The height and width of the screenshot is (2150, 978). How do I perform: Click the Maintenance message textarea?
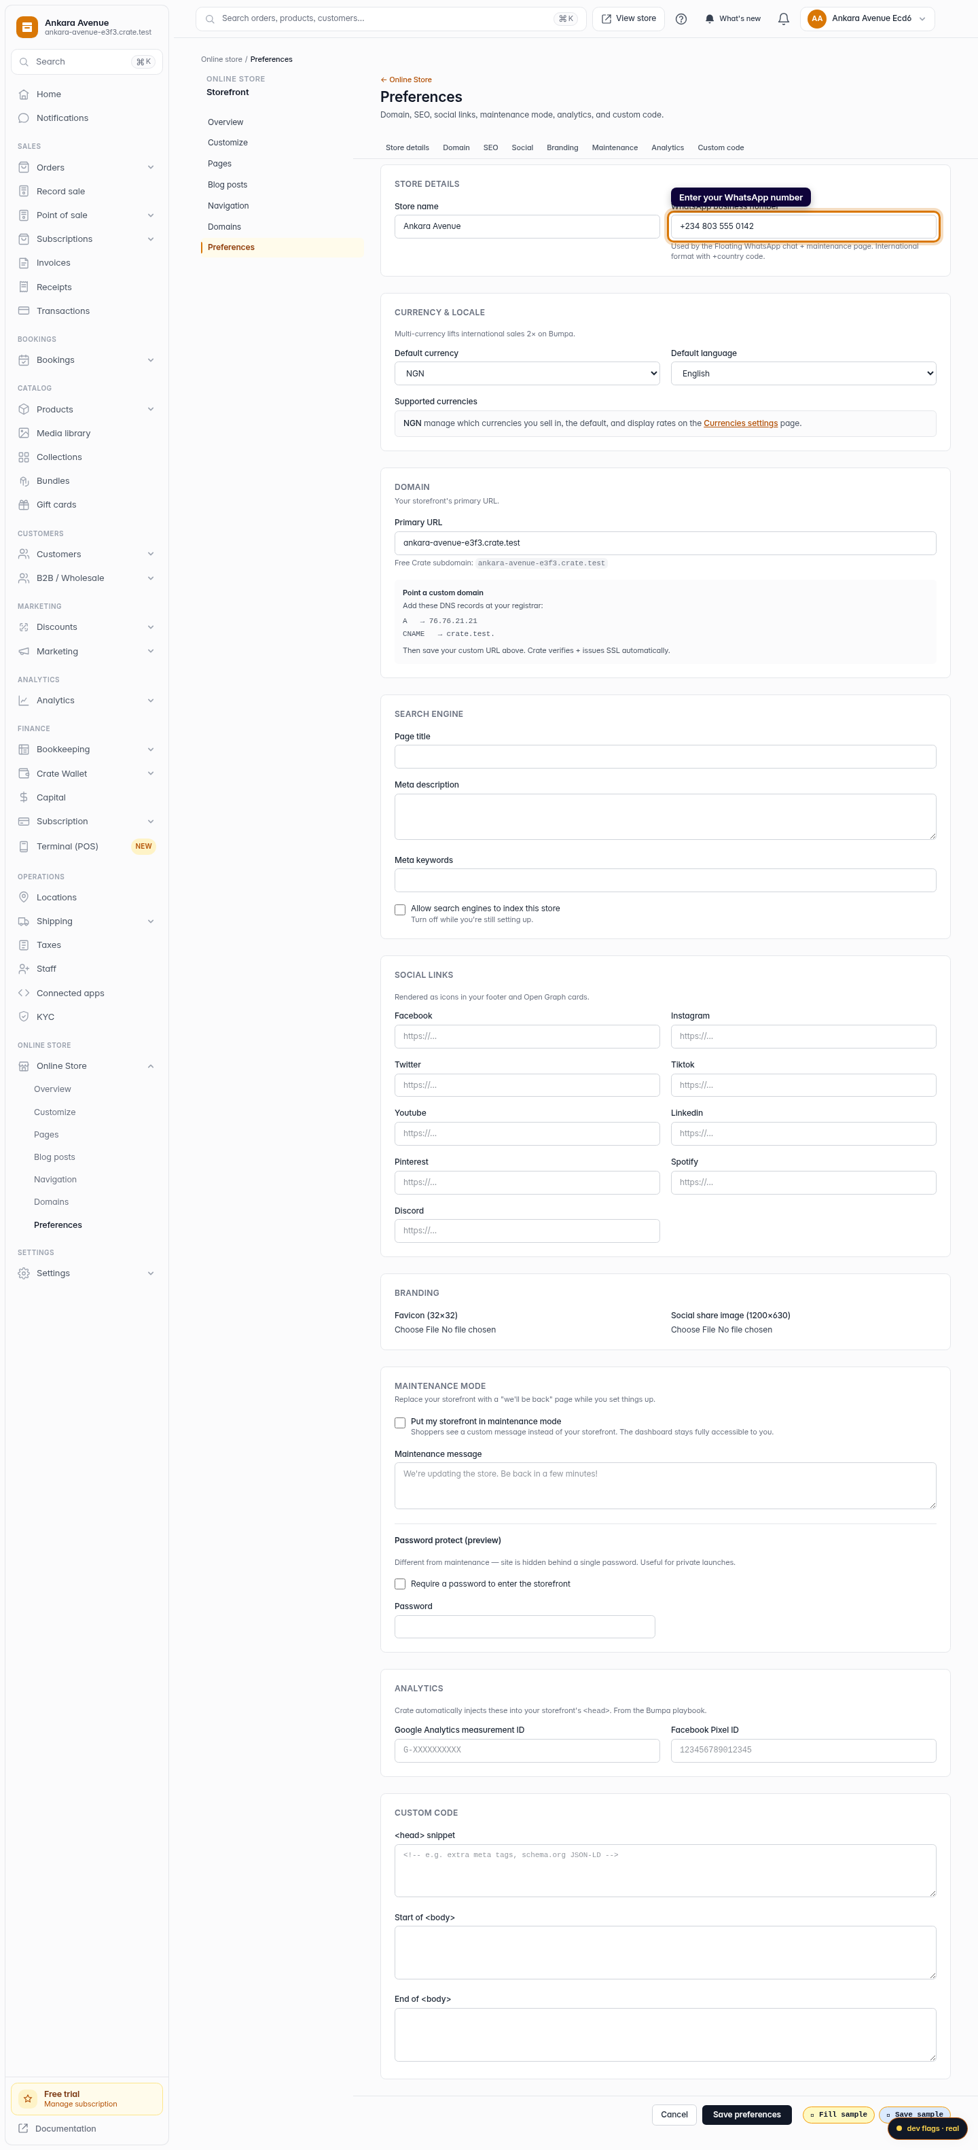665,1485
